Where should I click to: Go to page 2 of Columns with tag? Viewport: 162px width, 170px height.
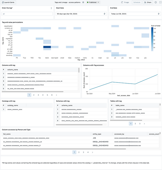coord(34,95)
